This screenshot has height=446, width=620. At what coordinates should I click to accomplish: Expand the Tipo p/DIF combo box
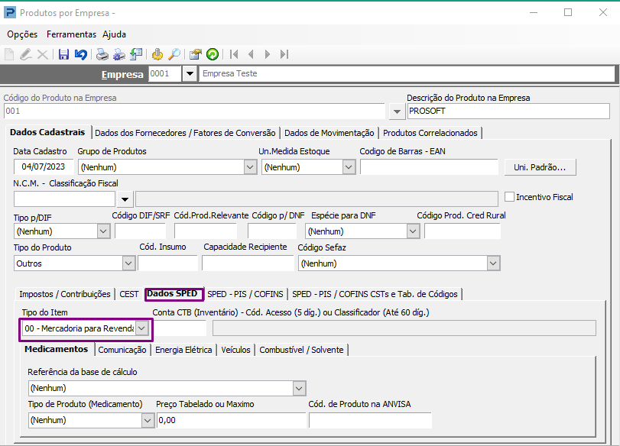pyautogui.click(x=104, y=231)
